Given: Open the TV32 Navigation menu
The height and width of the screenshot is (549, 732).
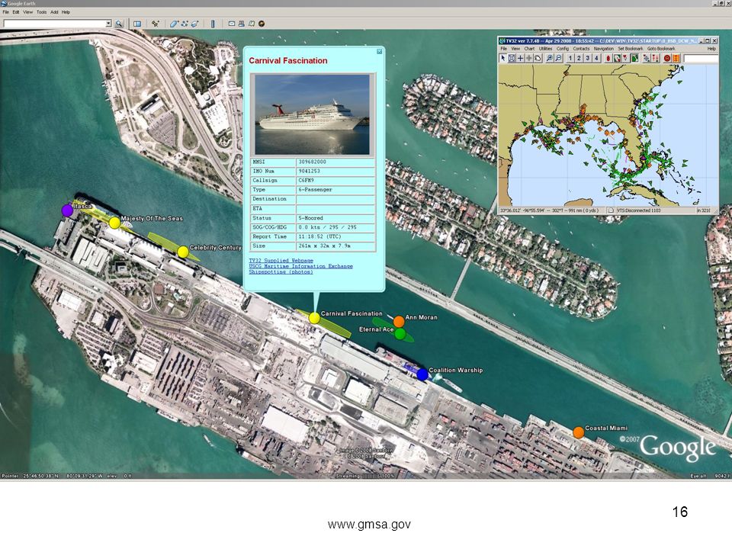Looking at the screenshot, I should coord(604,49).
